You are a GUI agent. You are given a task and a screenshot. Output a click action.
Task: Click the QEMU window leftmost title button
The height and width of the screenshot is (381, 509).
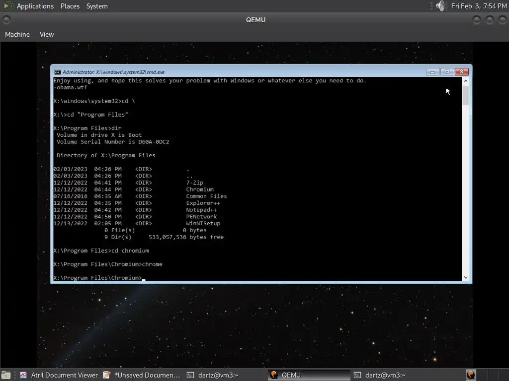6,20
